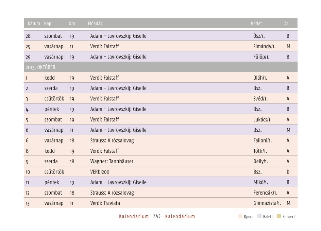Click the Balett legend color swatch
The image size is (321, 231).
tap(259, 216)
